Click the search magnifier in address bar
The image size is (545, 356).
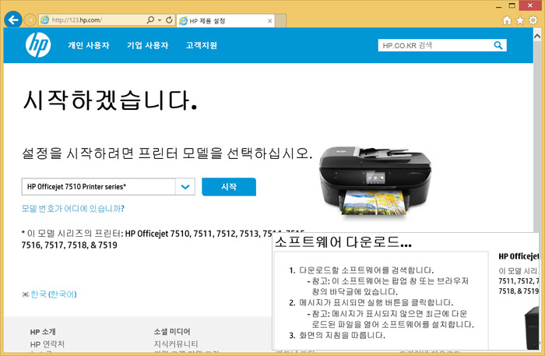(150, 19)
